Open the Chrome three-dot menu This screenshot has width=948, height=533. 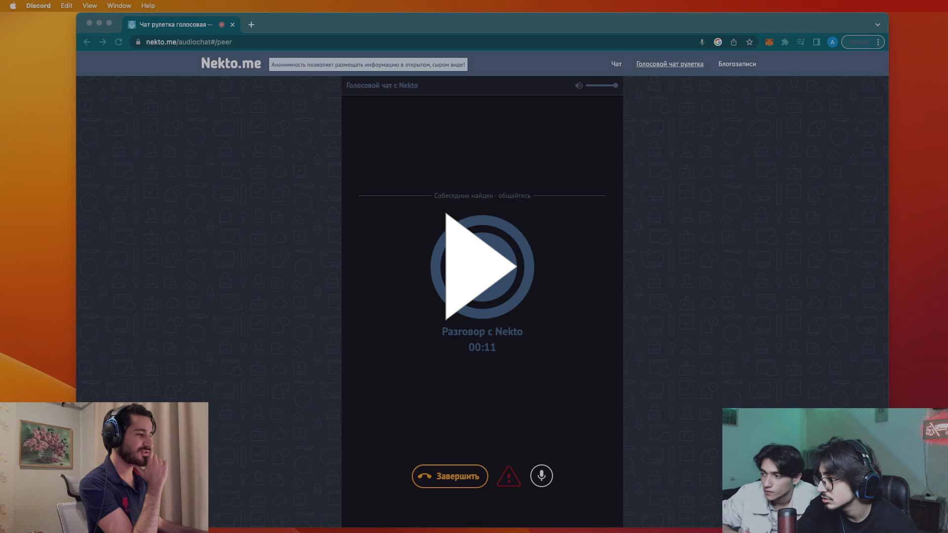click(x=878, y=42)
